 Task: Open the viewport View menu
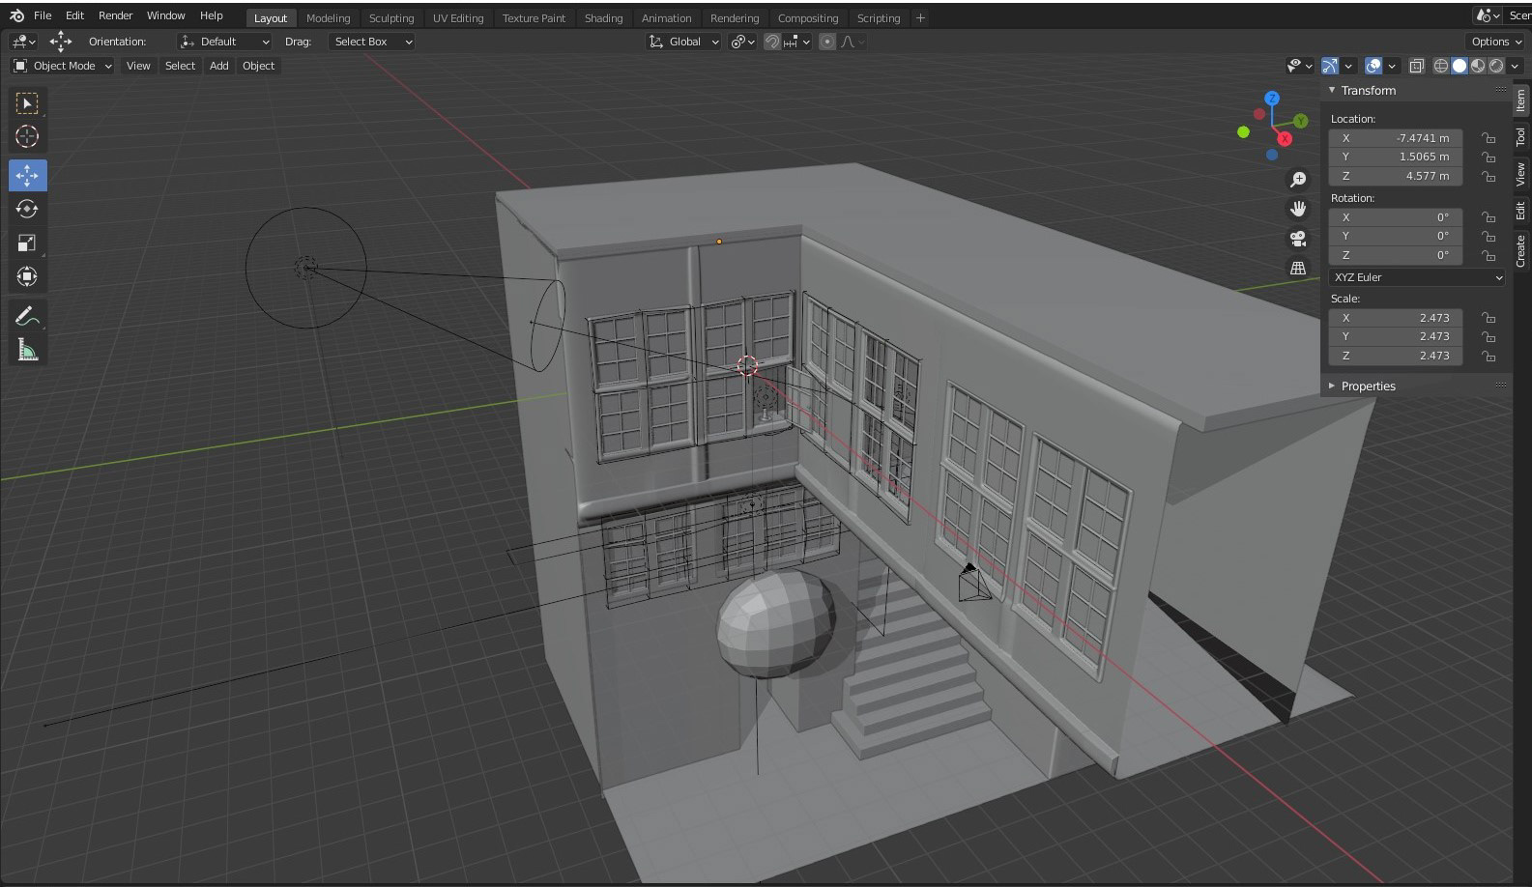138,66
